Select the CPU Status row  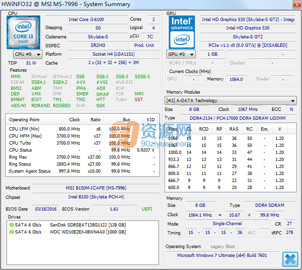(82, 150)
